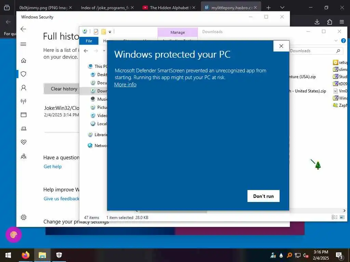
Task: Open Windows Security settings gear
Action: pos(24,217)
